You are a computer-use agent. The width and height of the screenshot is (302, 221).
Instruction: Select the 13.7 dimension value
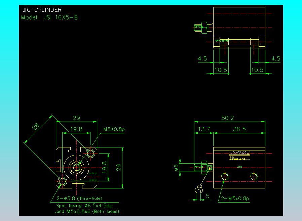204,129
